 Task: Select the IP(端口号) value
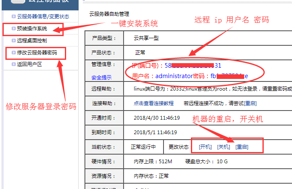[x=193, y=66]
